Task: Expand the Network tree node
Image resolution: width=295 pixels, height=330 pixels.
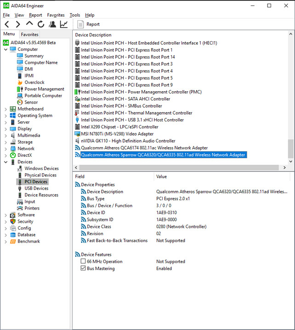Action: pyautogui.click(x=6, y=149)
